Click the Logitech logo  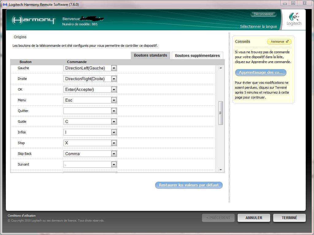pos(294,19)
